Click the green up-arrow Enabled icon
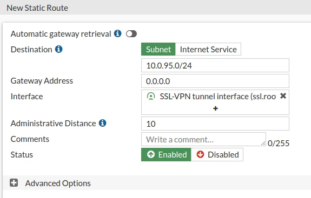Viewport: 311px width, 198px height. [151, 154]
